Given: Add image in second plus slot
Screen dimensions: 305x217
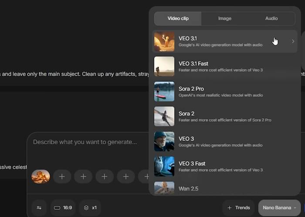Looking at the screenshot, I should 83,177.
